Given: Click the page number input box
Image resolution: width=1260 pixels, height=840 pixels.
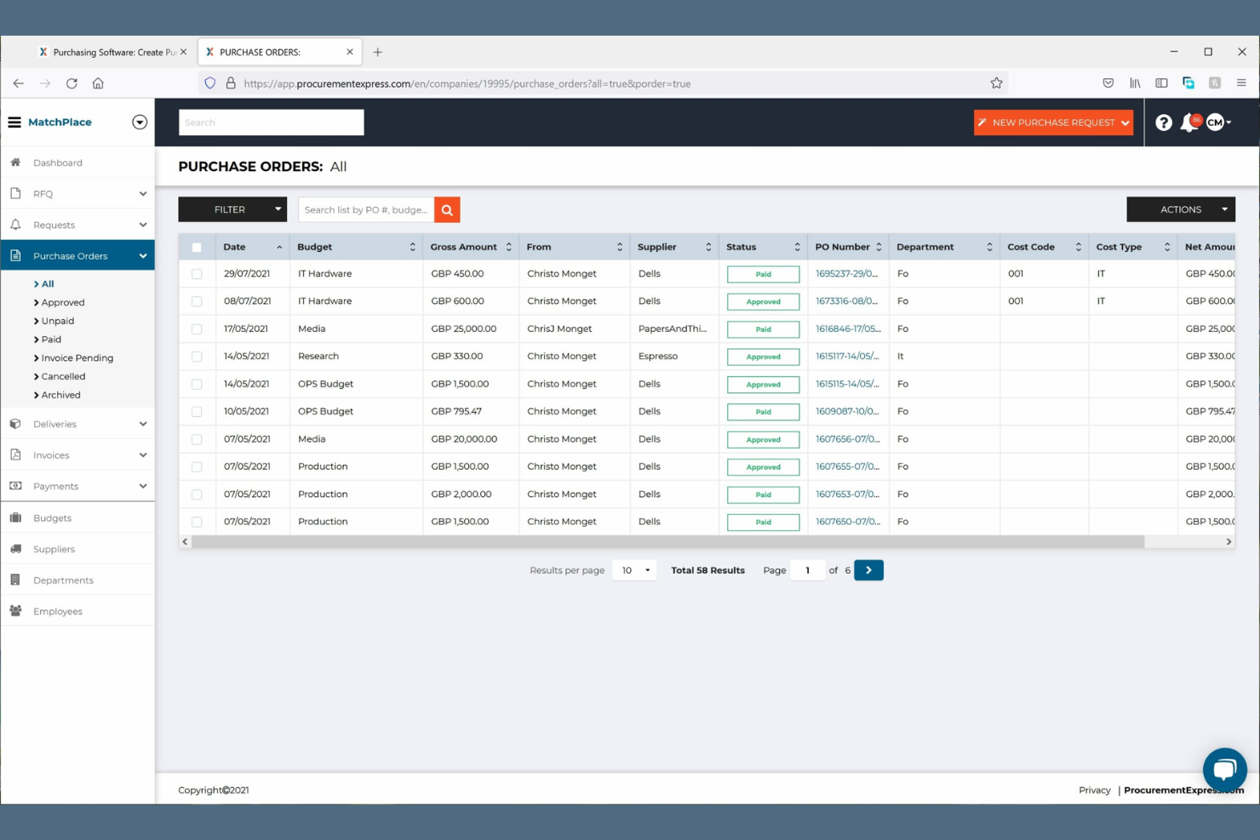Looking at the screenshot, I should [807, 570].
